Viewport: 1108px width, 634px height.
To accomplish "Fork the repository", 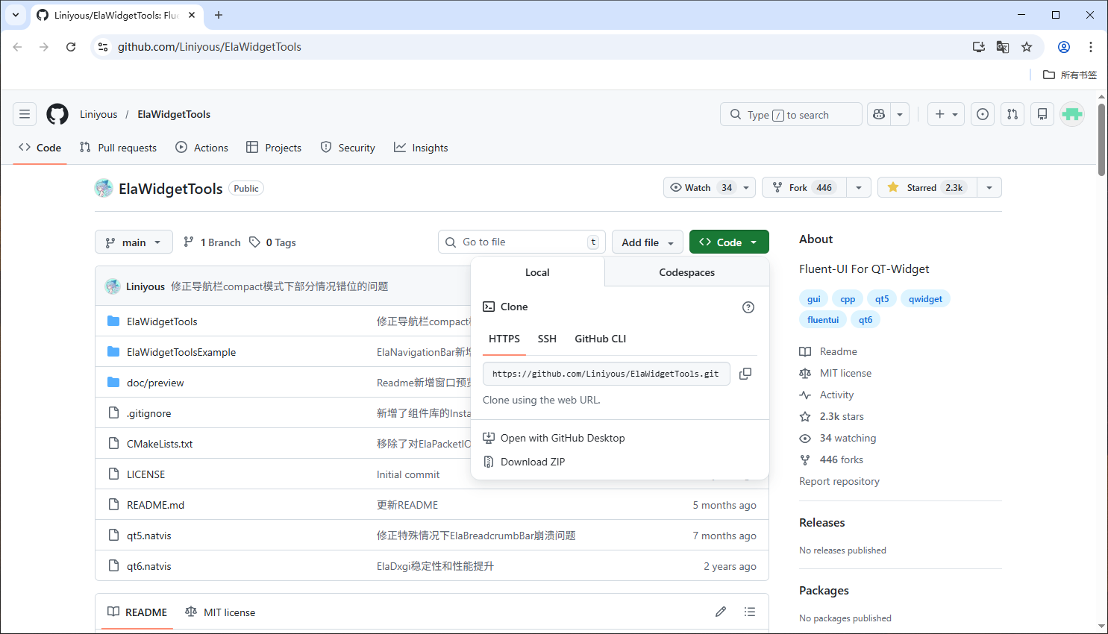I will (x=804, y=188).
